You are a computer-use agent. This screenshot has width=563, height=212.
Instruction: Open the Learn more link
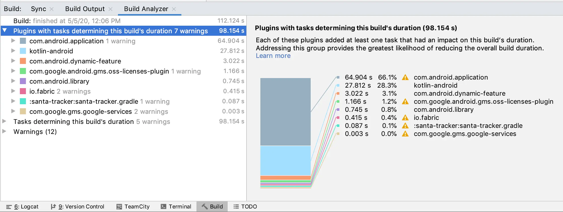tap(273, 56)
